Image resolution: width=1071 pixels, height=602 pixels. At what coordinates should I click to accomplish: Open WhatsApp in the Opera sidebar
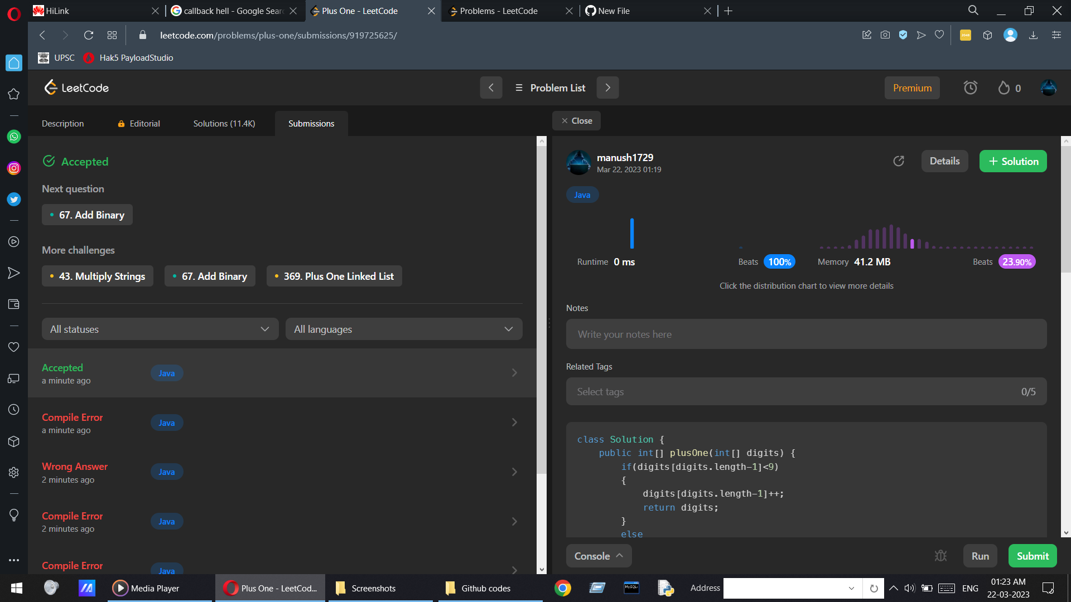(14, 137)
